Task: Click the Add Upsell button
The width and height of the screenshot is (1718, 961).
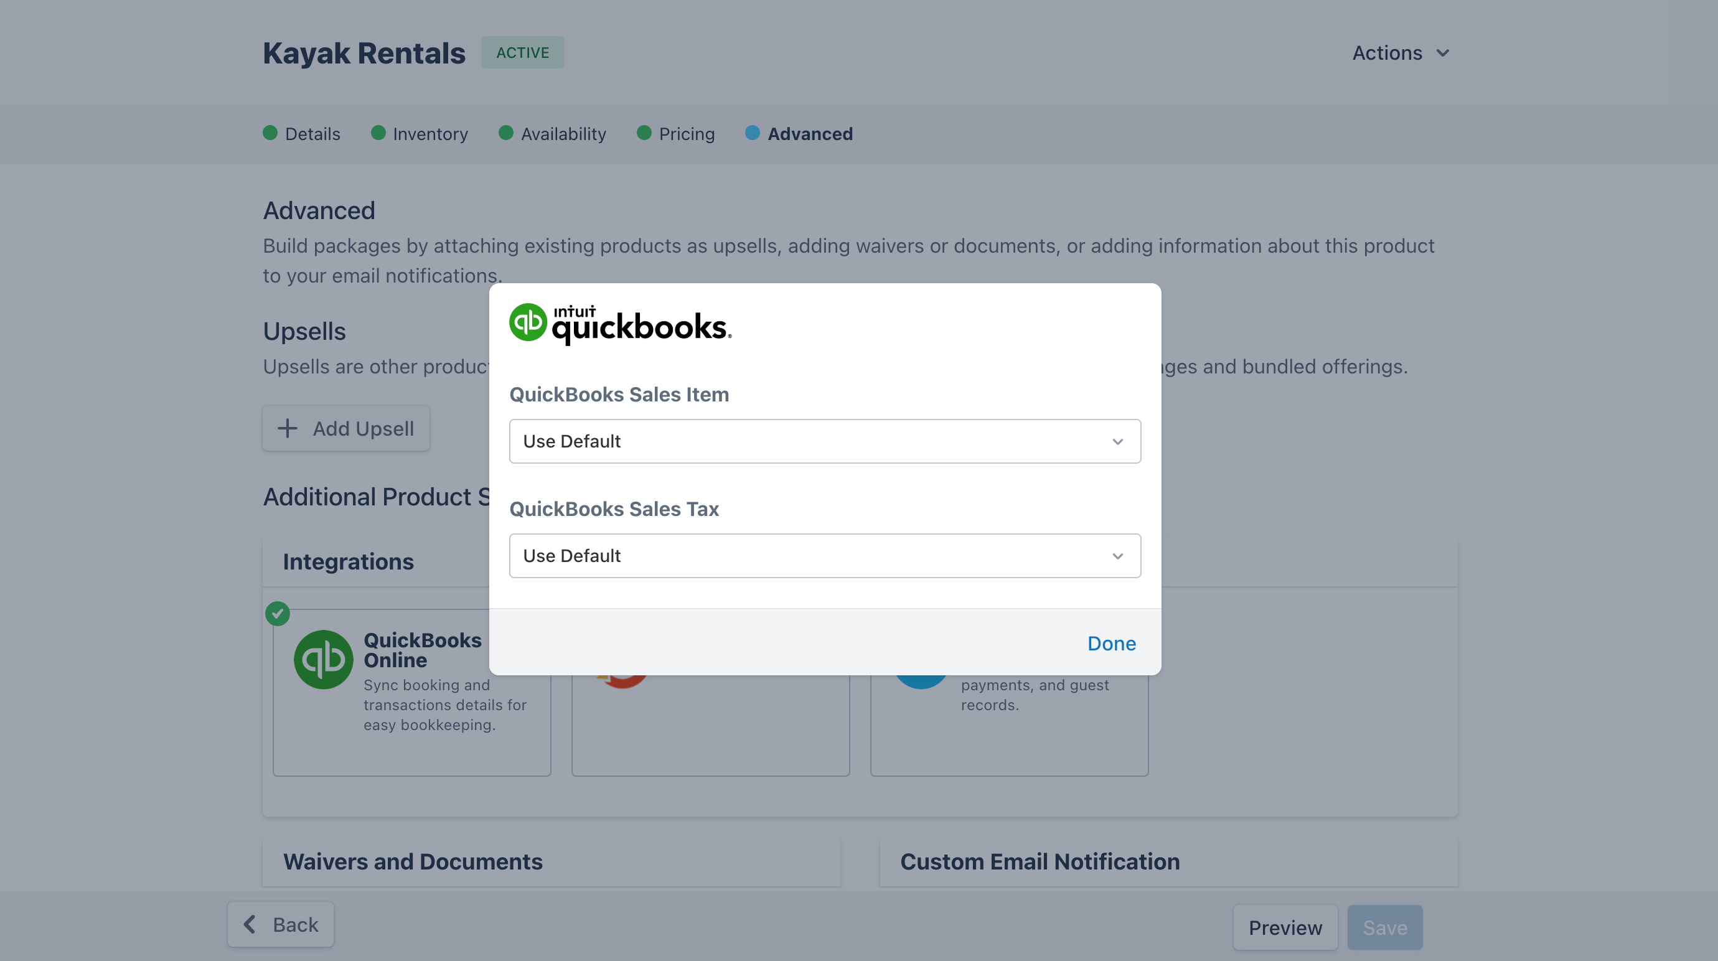Action: (x=346, y=428)
